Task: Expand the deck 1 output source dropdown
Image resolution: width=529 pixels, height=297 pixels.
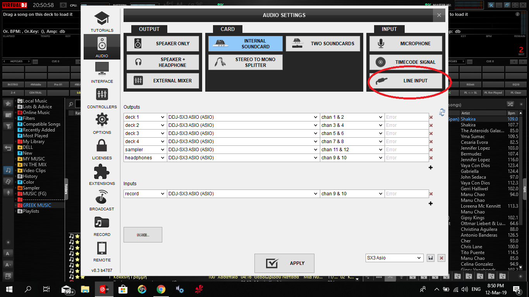Action: 145,117
